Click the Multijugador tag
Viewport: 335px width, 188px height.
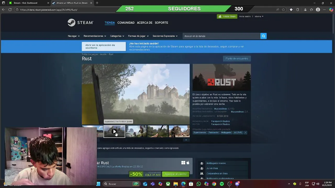coord(226,133)
